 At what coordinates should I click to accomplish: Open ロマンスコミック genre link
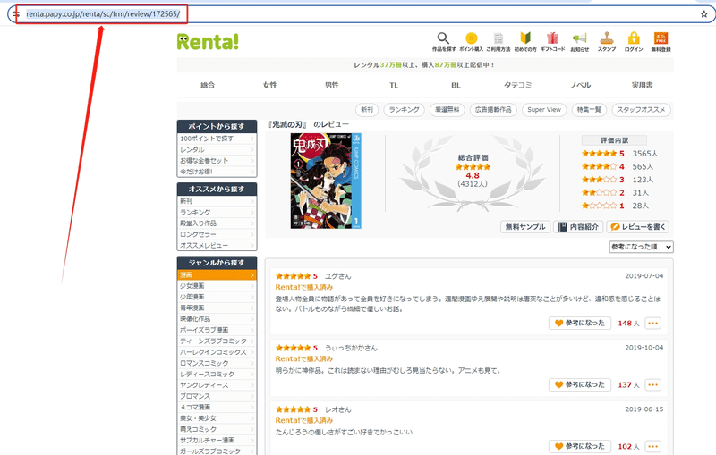coord(217,363)
